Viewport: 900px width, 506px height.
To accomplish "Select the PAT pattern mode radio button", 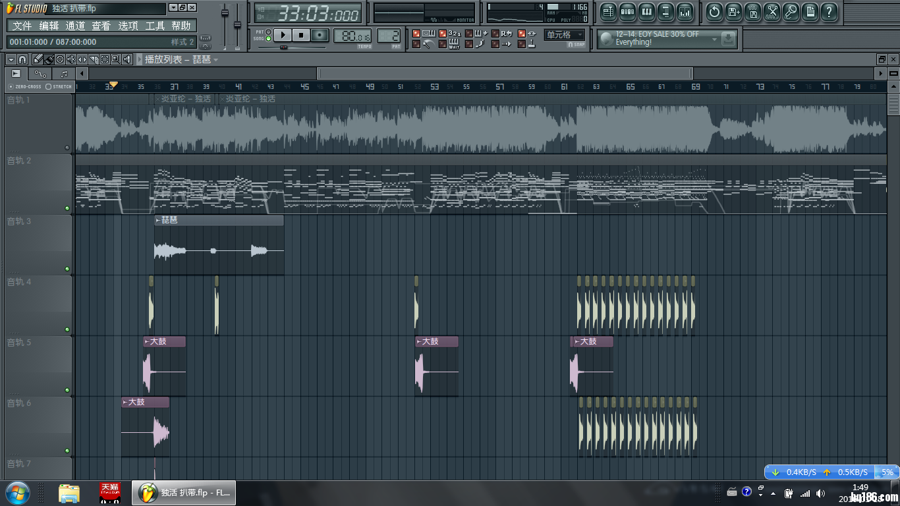I will tap(268, 32).
